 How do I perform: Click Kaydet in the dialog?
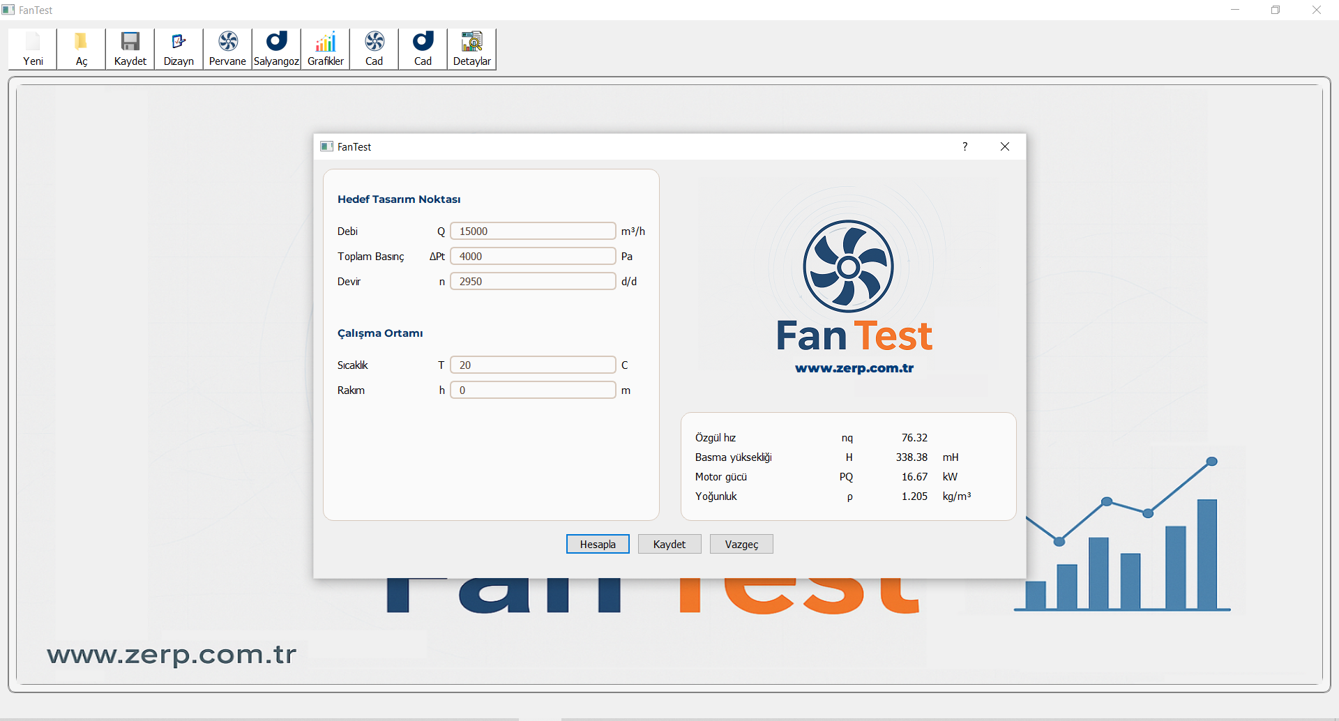pos(669,544)
